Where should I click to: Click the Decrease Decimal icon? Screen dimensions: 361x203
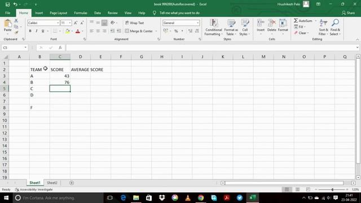(197, 31)
